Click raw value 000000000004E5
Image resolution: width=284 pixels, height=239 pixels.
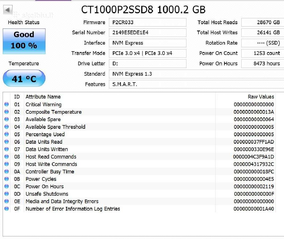(x=254, y=179)
